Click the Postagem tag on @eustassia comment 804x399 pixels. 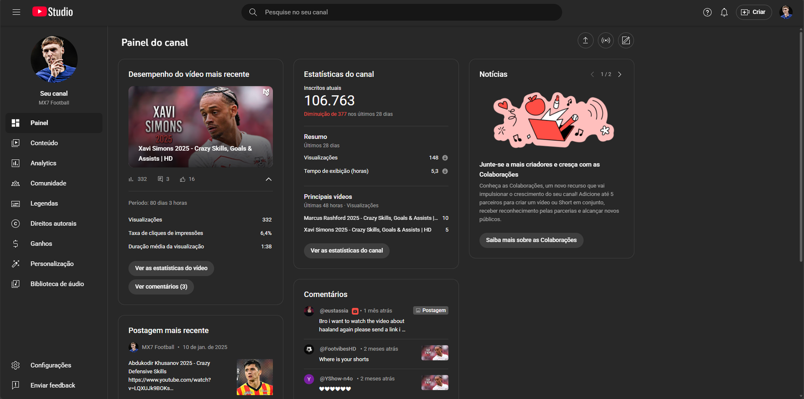(431, 311)
